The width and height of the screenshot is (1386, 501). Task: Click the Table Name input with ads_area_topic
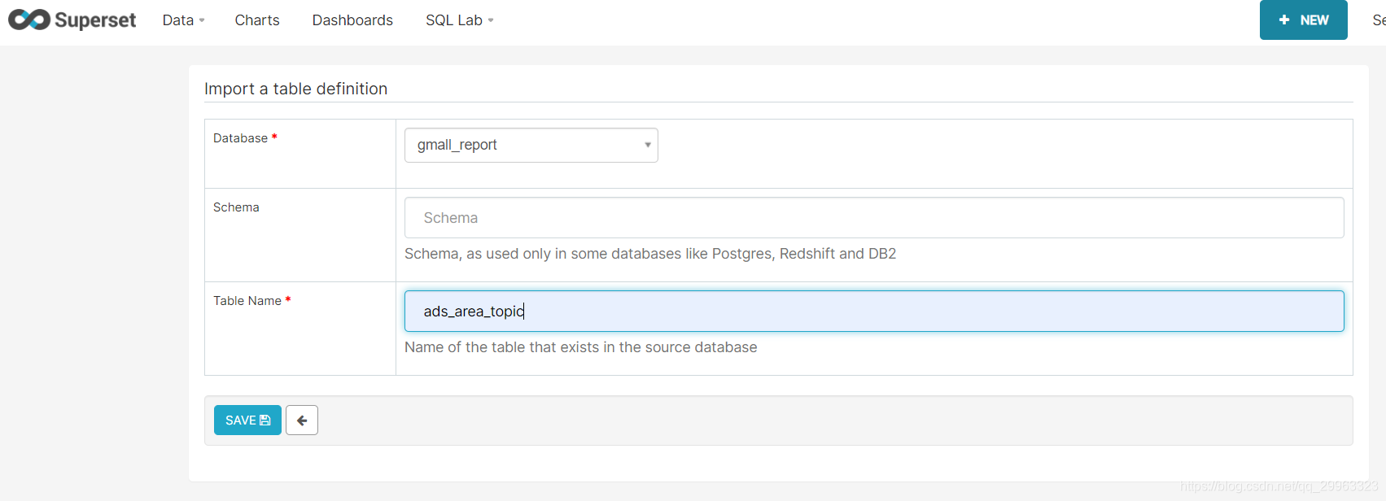point(873,311)
